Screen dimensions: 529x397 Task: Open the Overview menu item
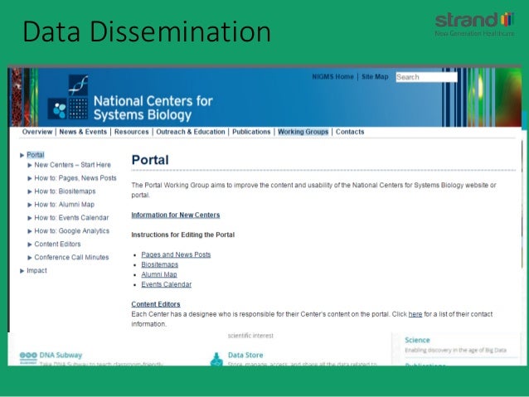tap(37, 132)
